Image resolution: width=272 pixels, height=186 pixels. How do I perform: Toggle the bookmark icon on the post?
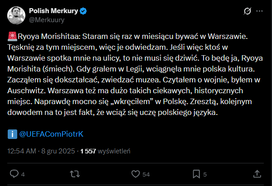[196, 174]
